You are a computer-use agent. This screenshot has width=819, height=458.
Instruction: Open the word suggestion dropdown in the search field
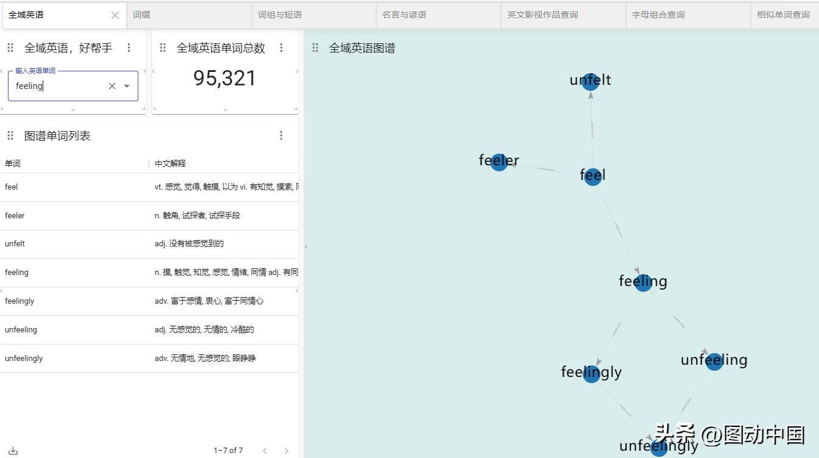[126, 86]
